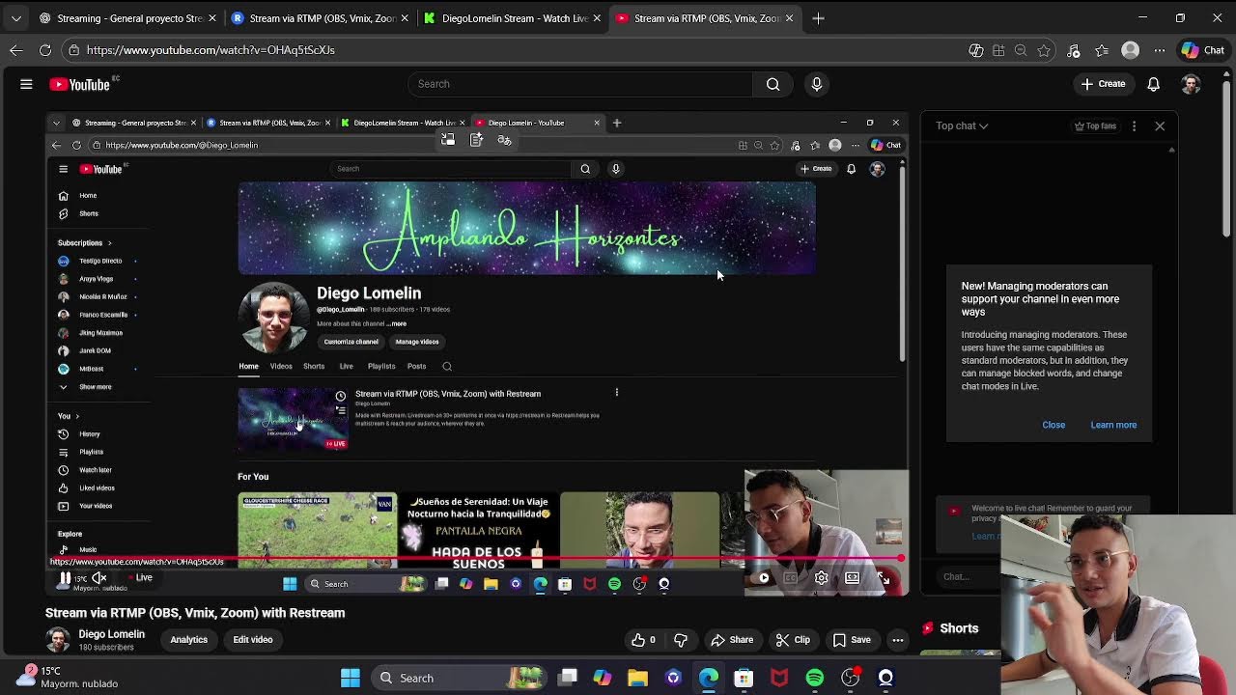1236x695 pixels.
Task: Open the browser tab search dropdown
Action: (x=16, y=18)
